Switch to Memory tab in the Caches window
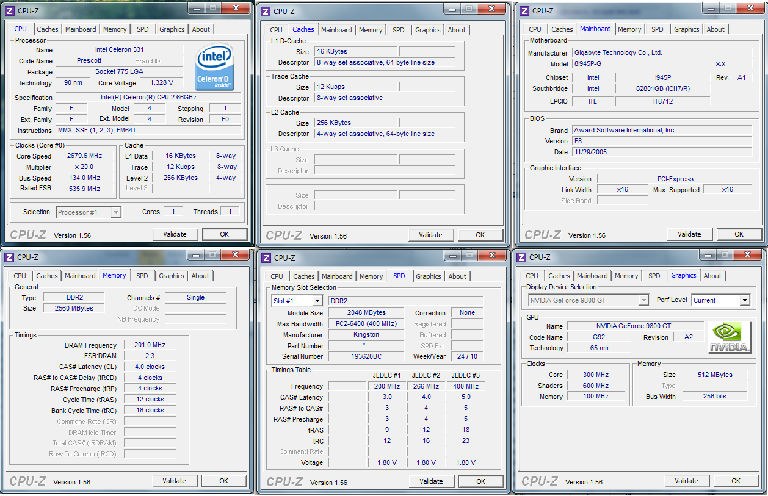This screenshot has width=768, height=496. pyautogui.click(x=371, y=30)
